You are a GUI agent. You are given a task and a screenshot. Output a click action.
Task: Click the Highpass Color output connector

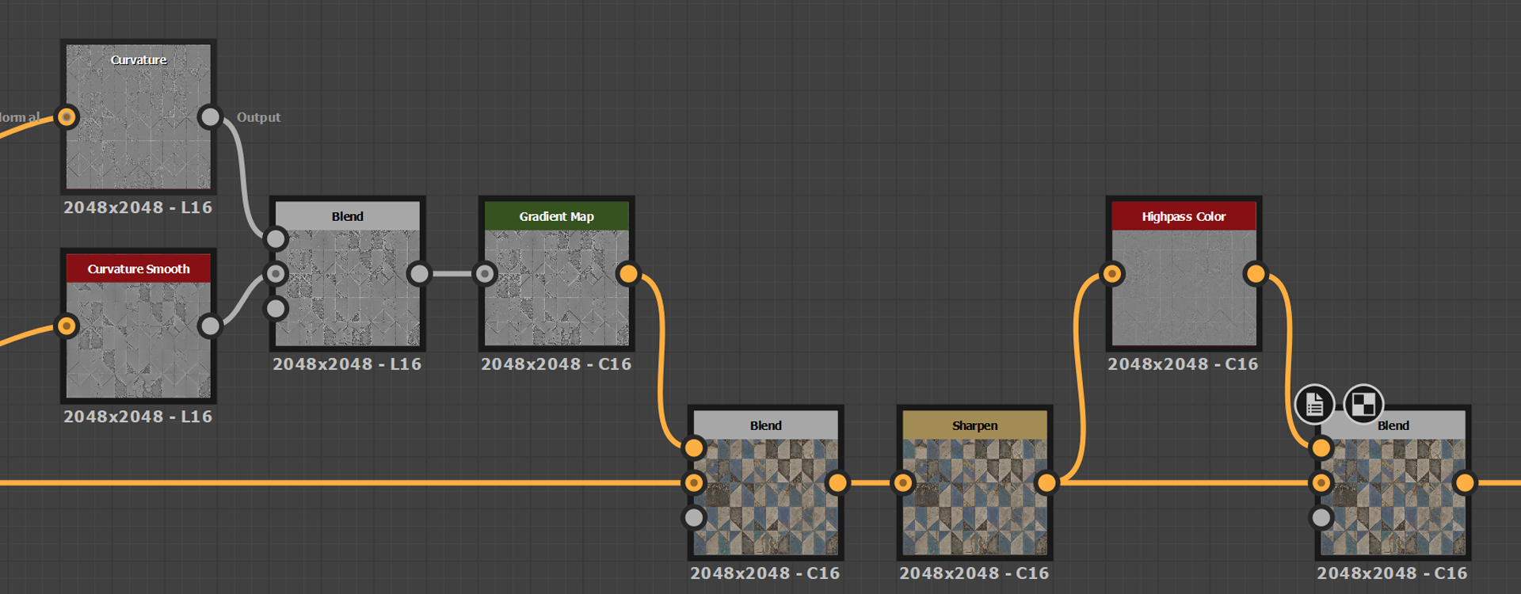point(1256,274)
